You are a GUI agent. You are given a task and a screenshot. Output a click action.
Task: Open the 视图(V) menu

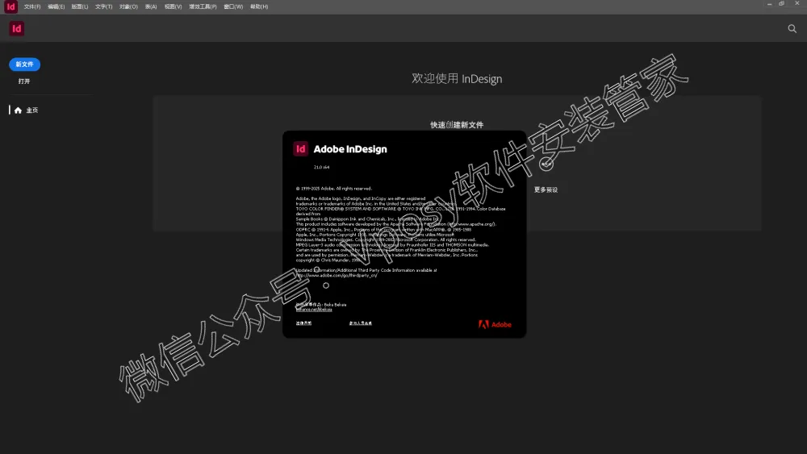[x=173, y=6]
